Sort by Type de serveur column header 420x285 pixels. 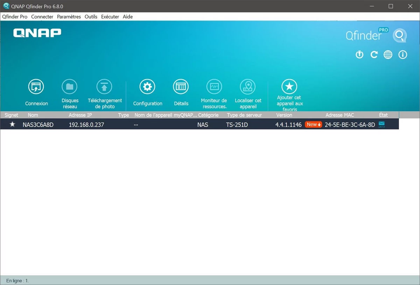pos(244,115)
